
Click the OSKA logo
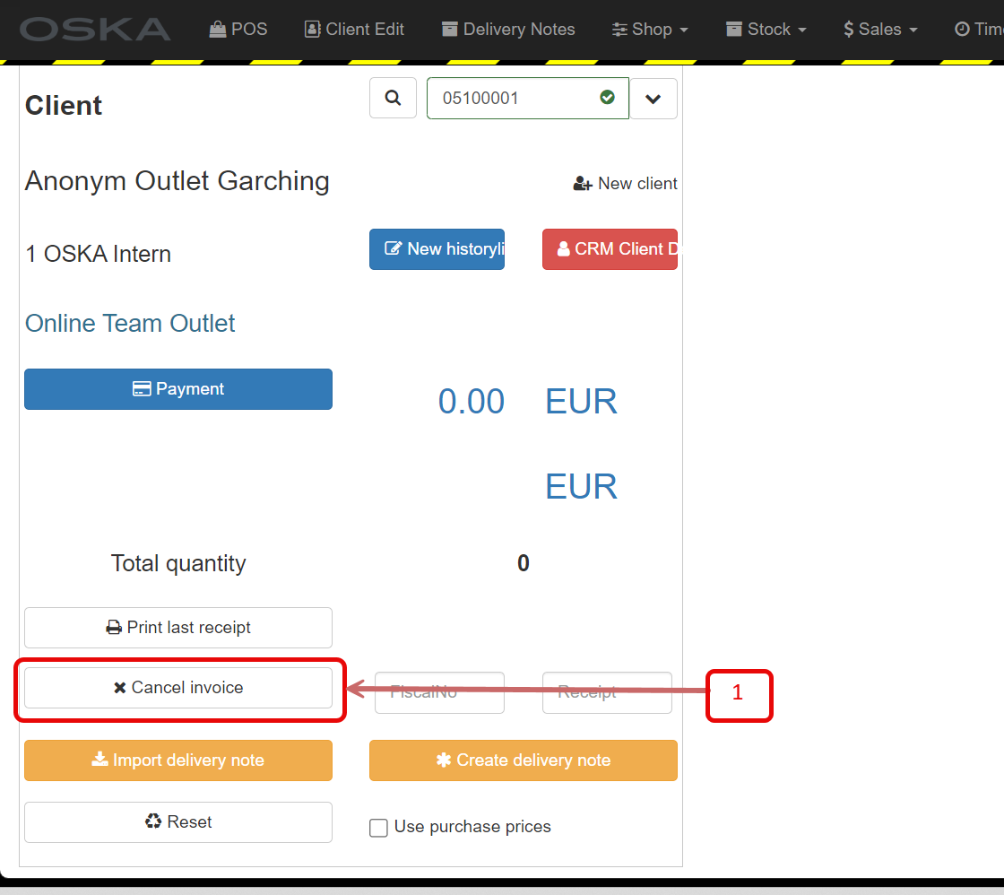click(95, 30)
